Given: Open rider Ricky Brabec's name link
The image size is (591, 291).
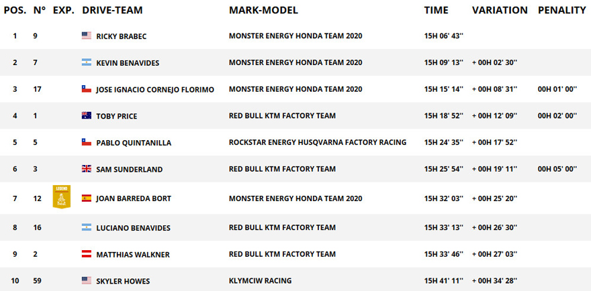Looking at the screenshot, I should coord(122,36).
